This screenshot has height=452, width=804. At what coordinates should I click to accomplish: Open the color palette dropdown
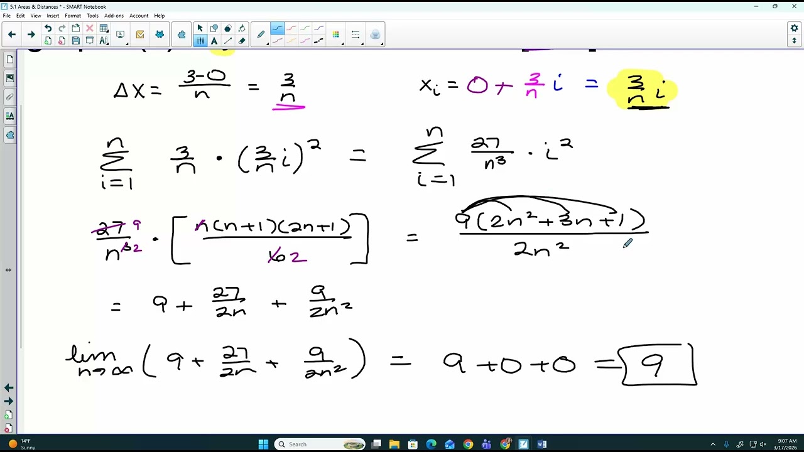(336, 35)
